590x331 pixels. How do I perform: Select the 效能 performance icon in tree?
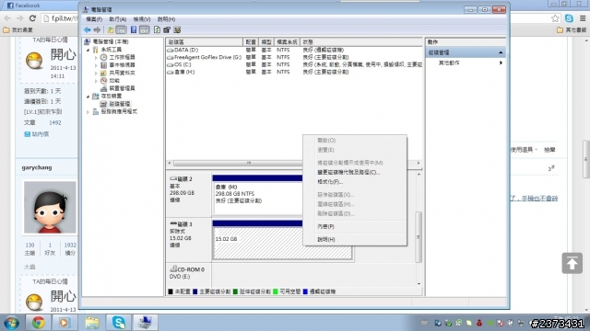[x=103, y=80]
